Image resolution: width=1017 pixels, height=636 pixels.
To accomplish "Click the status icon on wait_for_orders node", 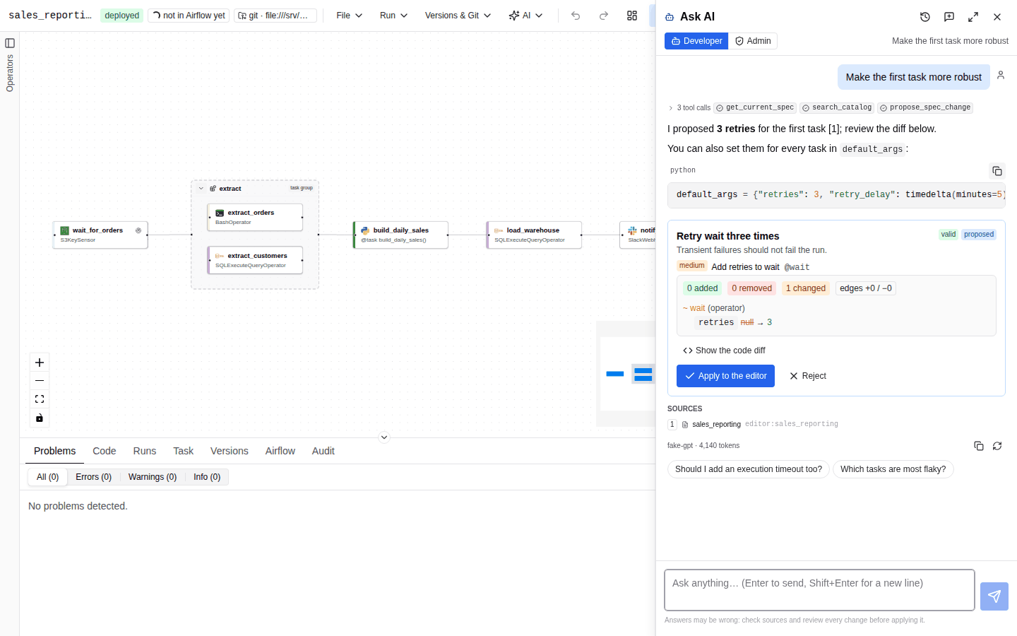I will point(138,230).
